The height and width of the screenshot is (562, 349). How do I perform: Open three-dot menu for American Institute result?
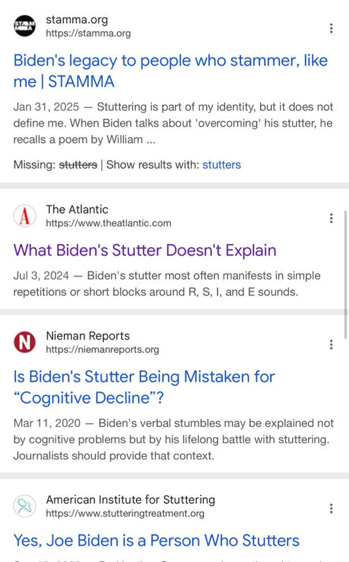tap(331, 508)
